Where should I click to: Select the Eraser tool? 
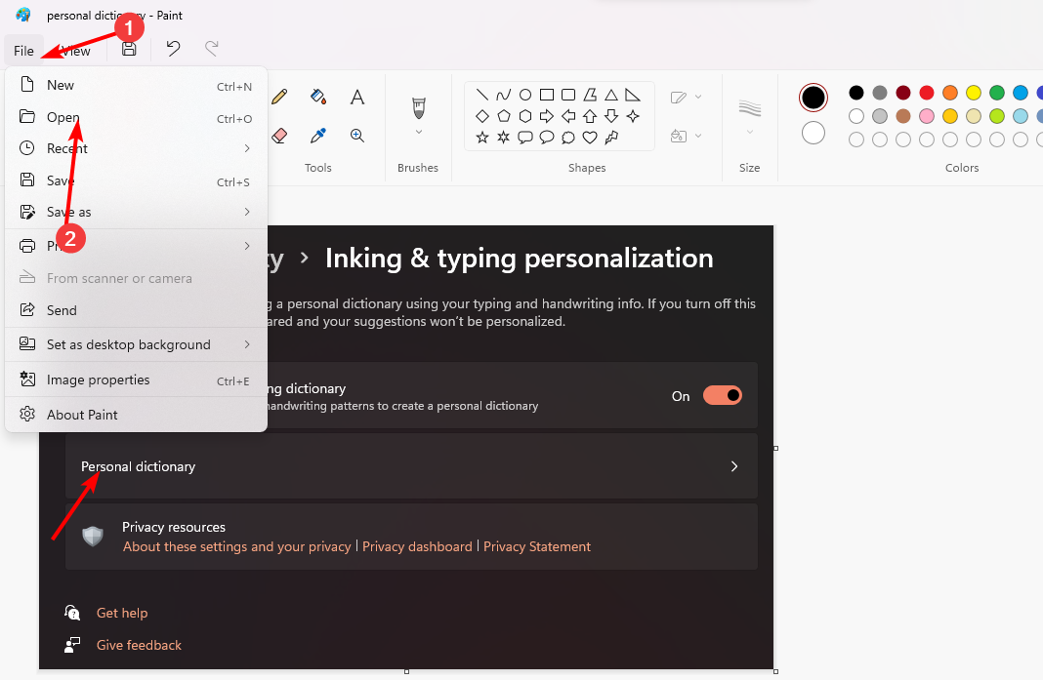point(279,136)
